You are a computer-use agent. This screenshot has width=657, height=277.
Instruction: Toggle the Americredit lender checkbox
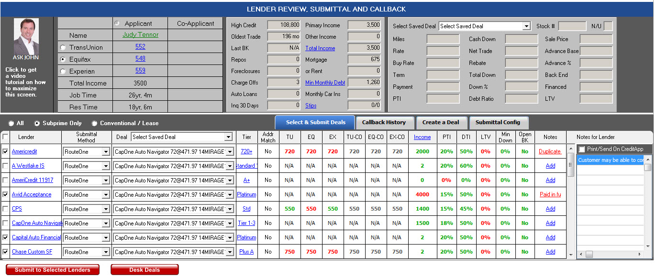5,151
